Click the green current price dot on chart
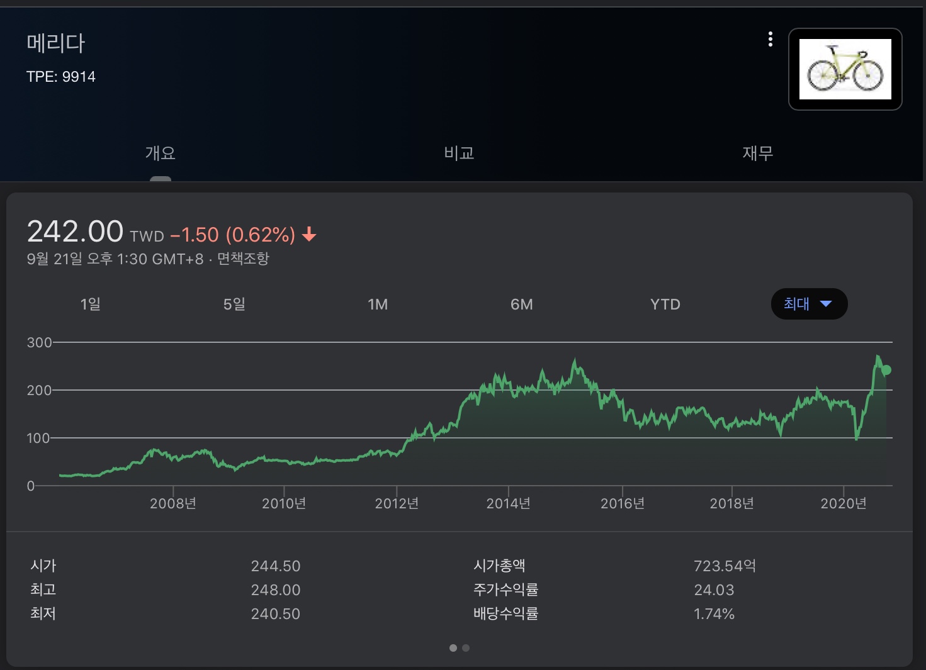 [x=888, y=371]
